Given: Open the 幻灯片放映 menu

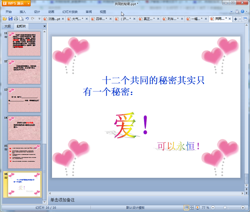Looking at the screenshot, I should click(x=70, y=12).
